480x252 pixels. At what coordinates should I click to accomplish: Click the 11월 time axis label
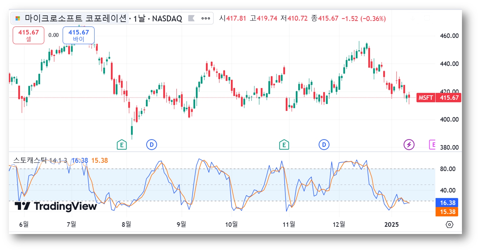289,224
